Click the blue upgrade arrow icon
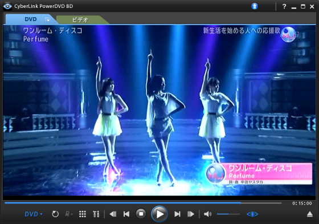The height and width of the screenshot is (224, 319). pyautogui.click(x=254, y=6)
